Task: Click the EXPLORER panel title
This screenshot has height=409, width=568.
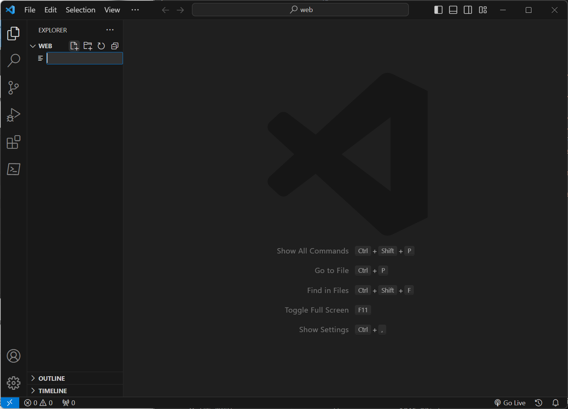Action: tap(53, 30)
